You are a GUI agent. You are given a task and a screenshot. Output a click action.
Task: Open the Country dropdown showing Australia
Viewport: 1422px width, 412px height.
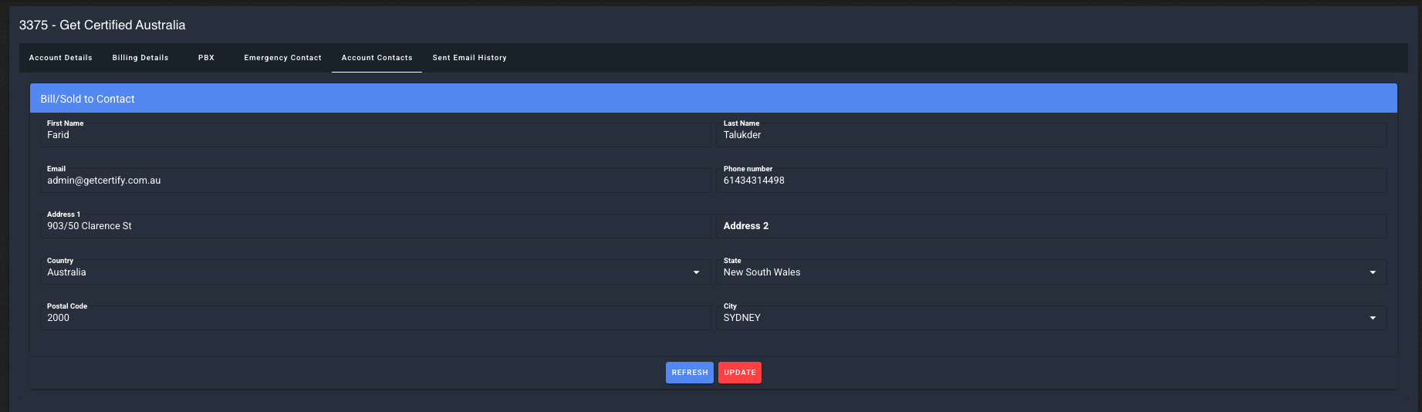coord(376,272)
